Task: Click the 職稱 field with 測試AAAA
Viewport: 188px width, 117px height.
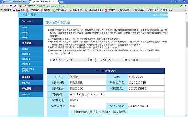Action: (x=146, y=77)
